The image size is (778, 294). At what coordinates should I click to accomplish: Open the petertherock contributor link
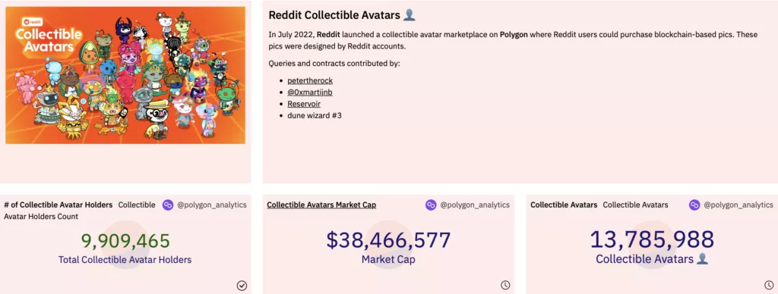pos(310,80)
